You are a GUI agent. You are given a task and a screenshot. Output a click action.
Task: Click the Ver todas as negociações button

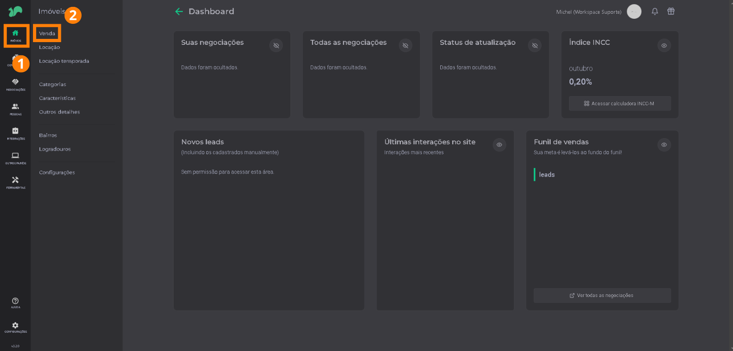602,296
